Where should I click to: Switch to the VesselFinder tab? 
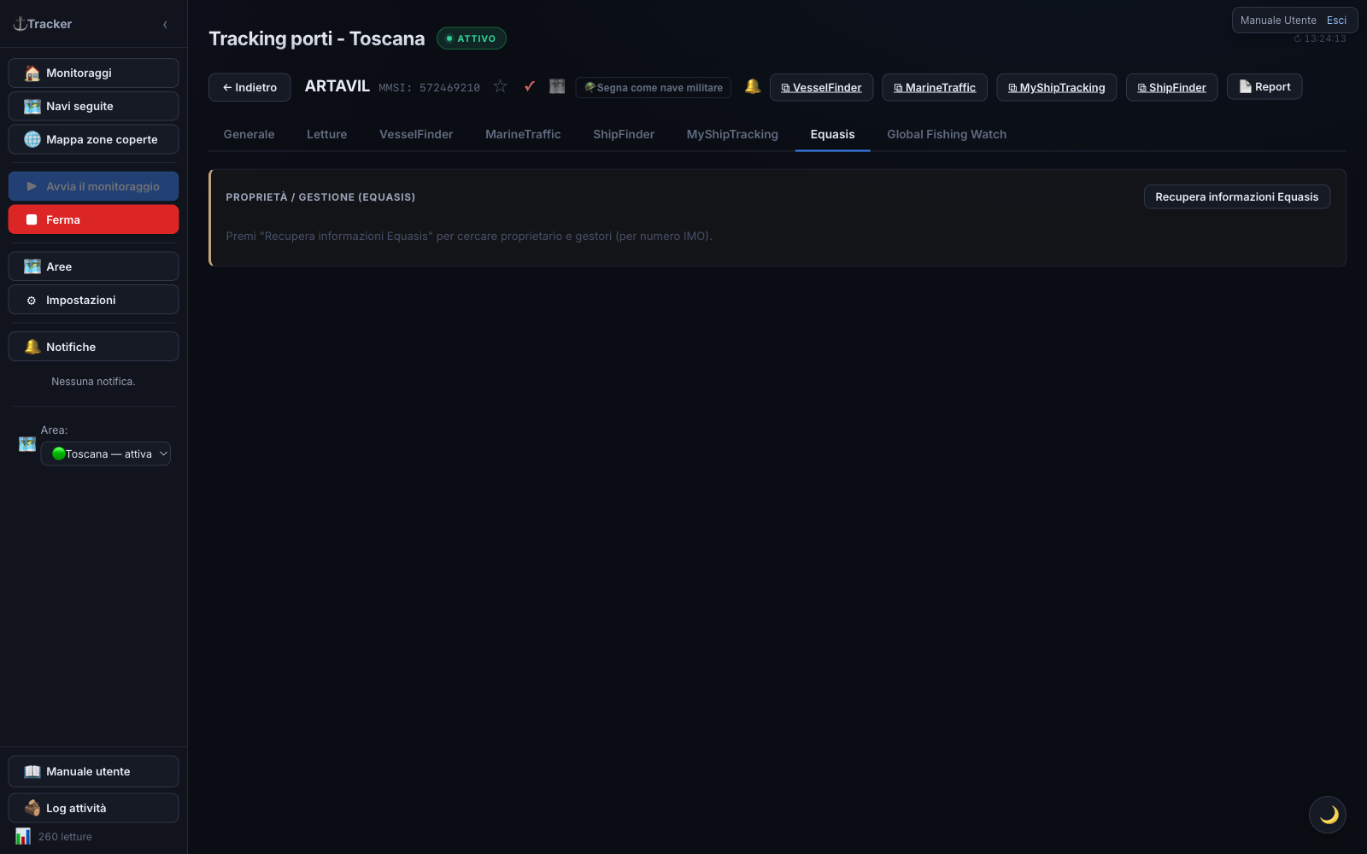(416, 135)
